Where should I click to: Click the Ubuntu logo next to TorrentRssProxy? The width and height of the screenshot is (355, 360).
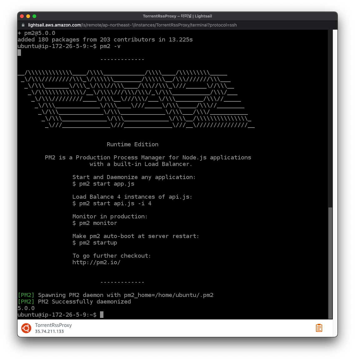[x=26, y=328]
